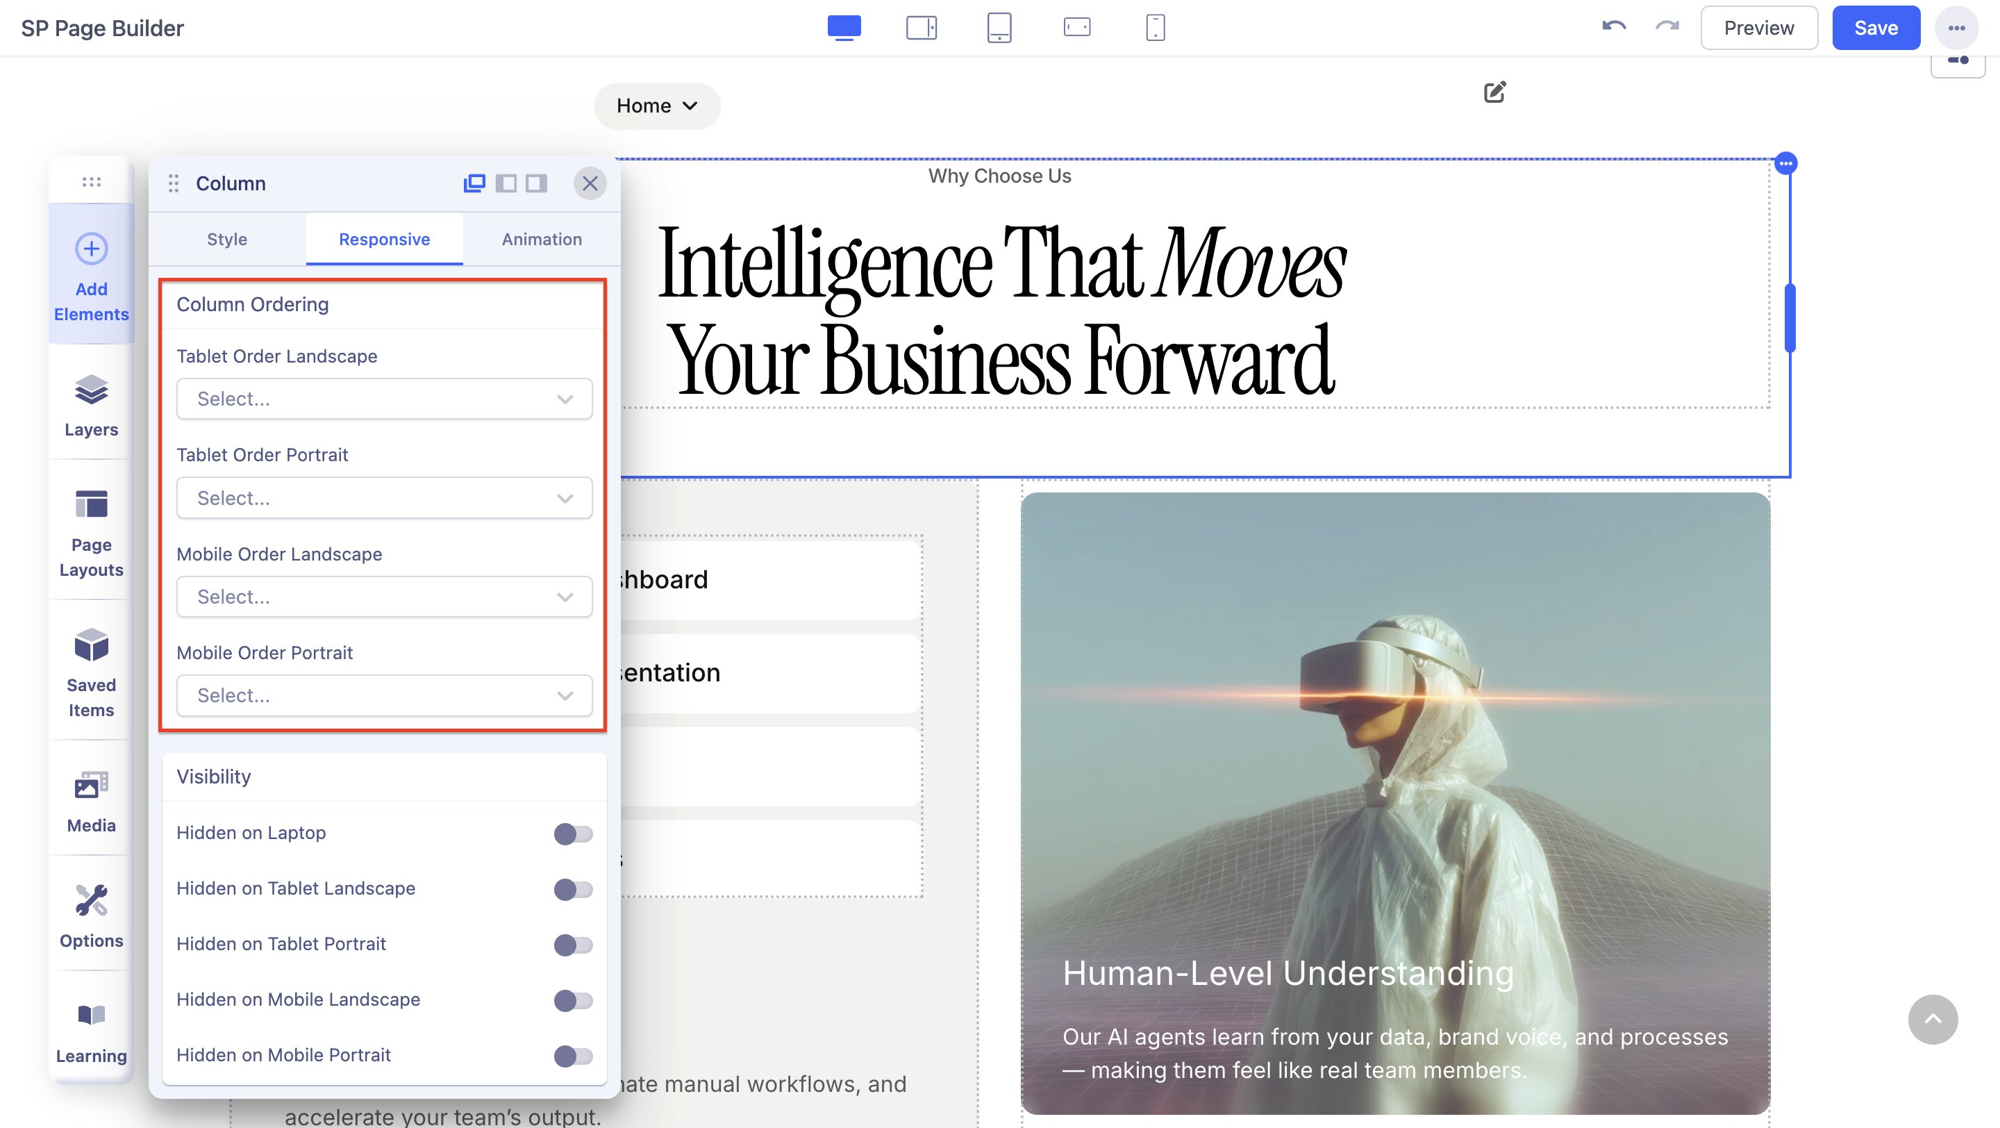Open the Home page dropdown
The width and height of the screenshot is (2000, 1128).
click(x=657, y=106)
